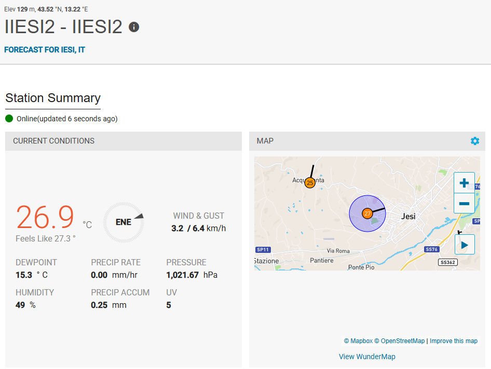Viewport: 491px width, 369px height.
Task: Select the orange 25 station marker
Action: [x=310, y=182]
